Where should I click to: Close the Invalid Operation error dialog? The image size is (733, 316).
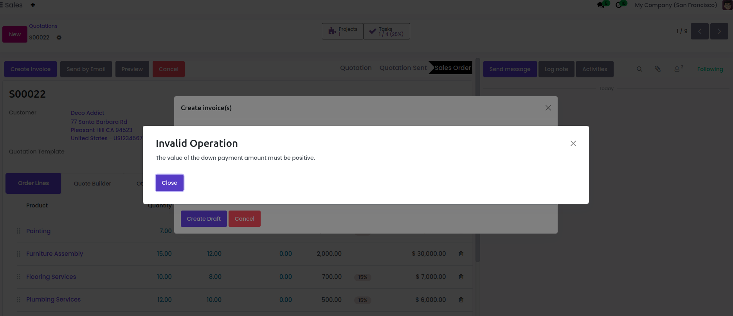tap(169, 183)
